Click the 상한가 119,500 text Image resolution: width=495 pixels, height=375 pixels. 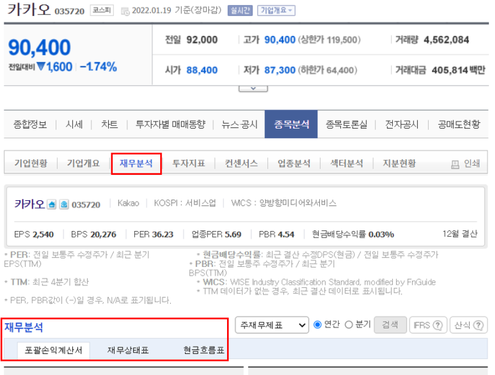(x=329, y=40)
